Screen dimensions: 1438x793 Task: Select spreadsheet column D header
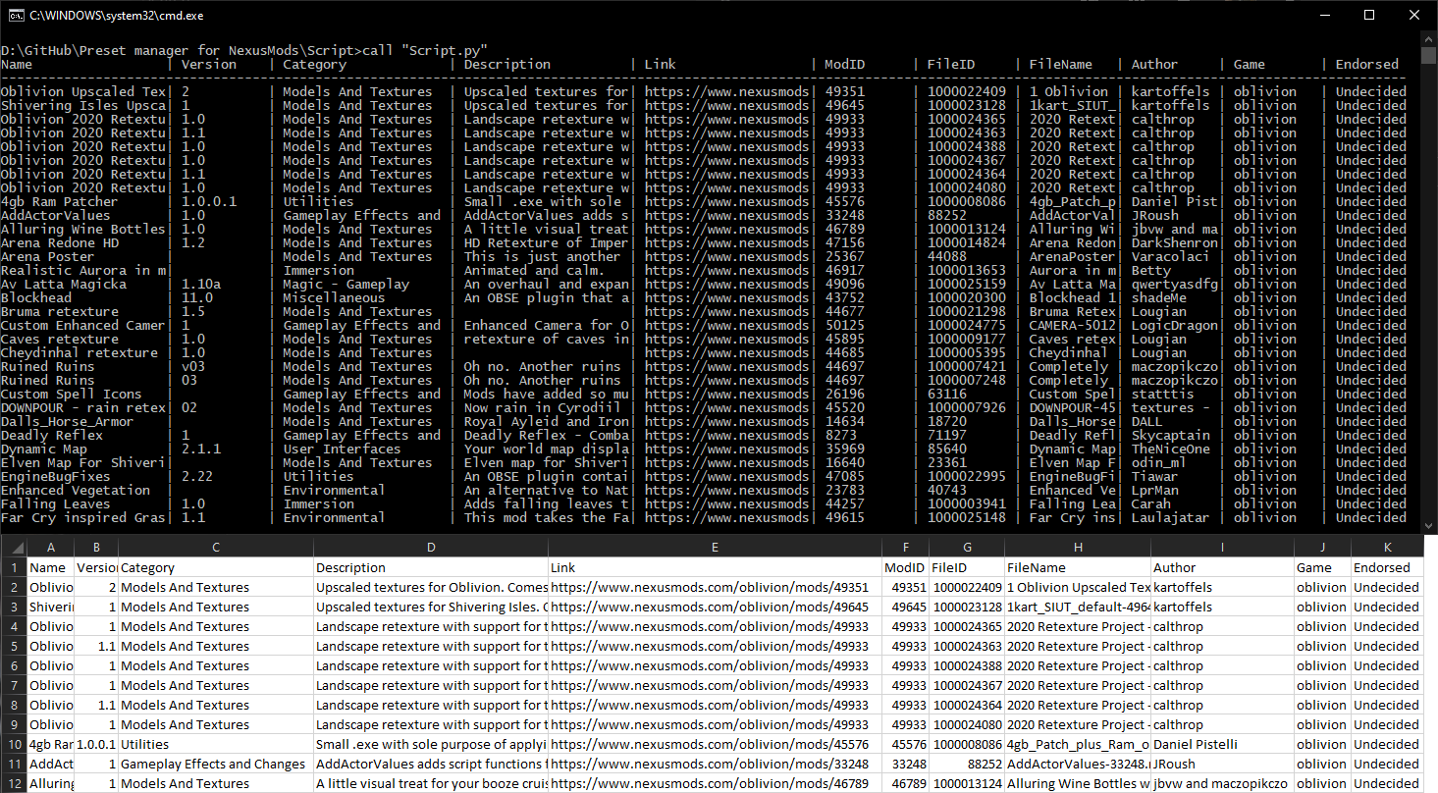click(431, 547)
